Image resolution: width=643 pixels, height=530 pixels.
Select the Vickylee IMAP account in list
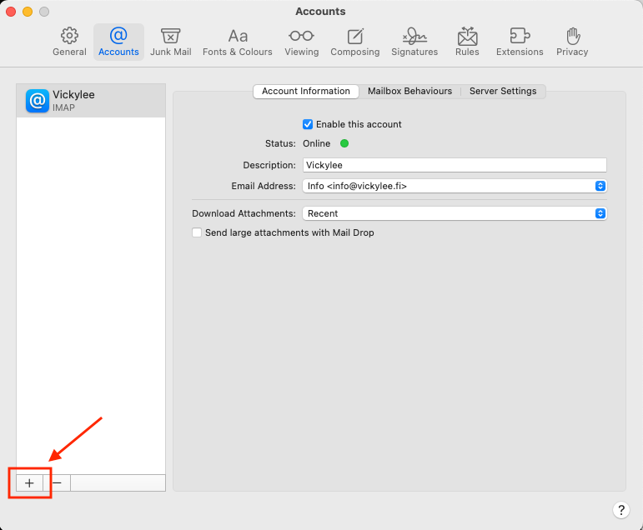(91, 101)
